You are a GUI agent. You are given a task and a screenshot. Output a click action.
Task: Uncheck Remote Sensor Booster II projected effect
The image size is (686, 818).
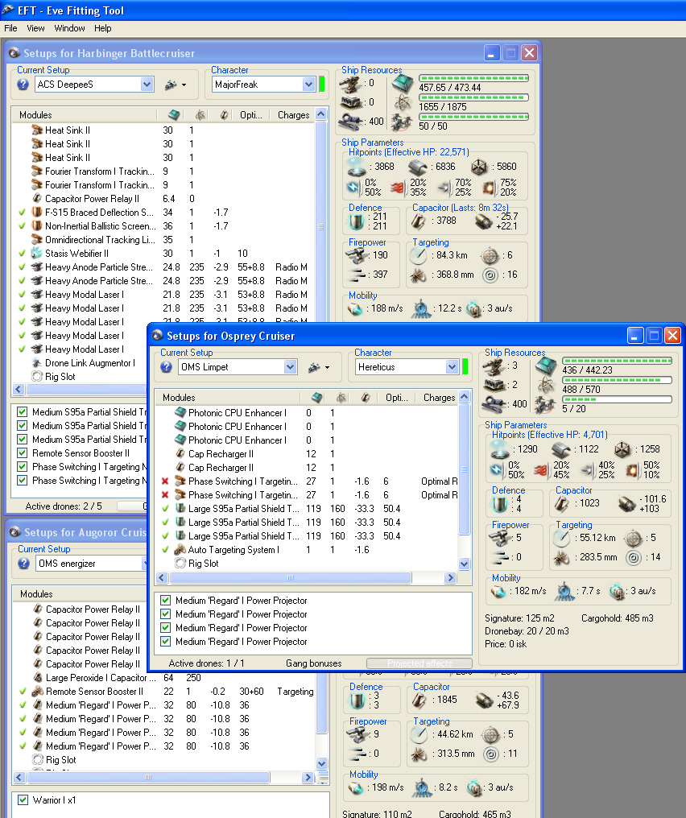click(x=21, y=453)
